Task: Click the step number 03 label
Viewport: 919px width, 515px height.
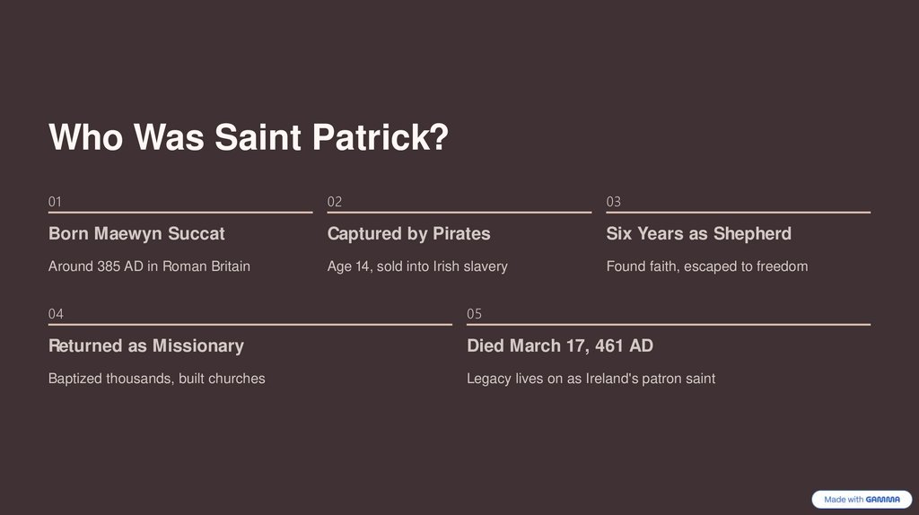Action: (614, 202)
